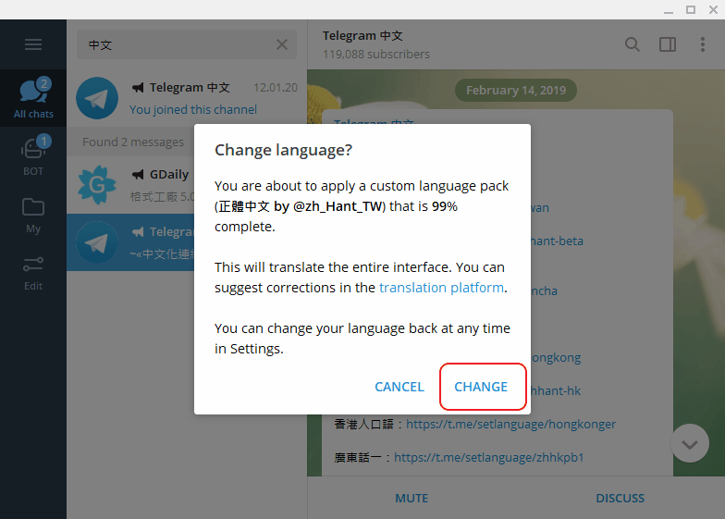Click the 119,088 subscribers text
Screen dimensions: 725x519
click(x=375, y=54)
